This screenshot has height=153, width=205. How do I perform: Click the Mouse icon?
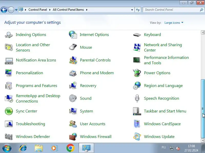[73, 47]
